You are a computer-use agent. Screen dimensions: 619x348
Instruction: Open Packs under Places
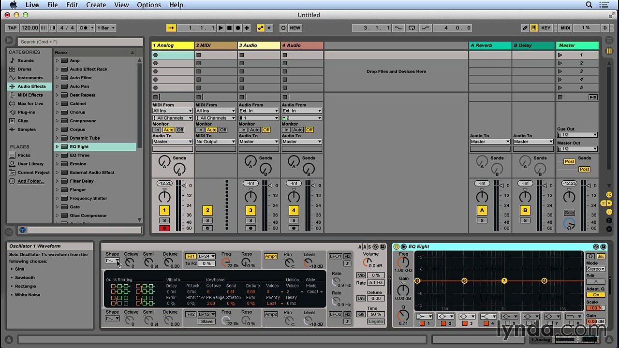pyautogui.click(x=24, y=155)
